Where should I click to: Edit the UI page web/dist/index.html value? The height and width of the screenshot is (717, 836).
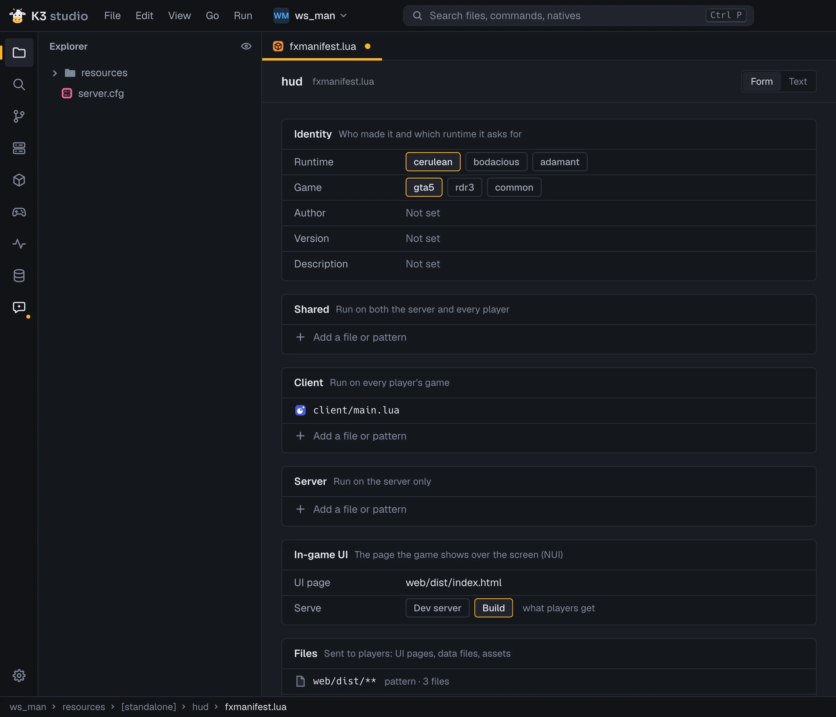pos(453,582)
